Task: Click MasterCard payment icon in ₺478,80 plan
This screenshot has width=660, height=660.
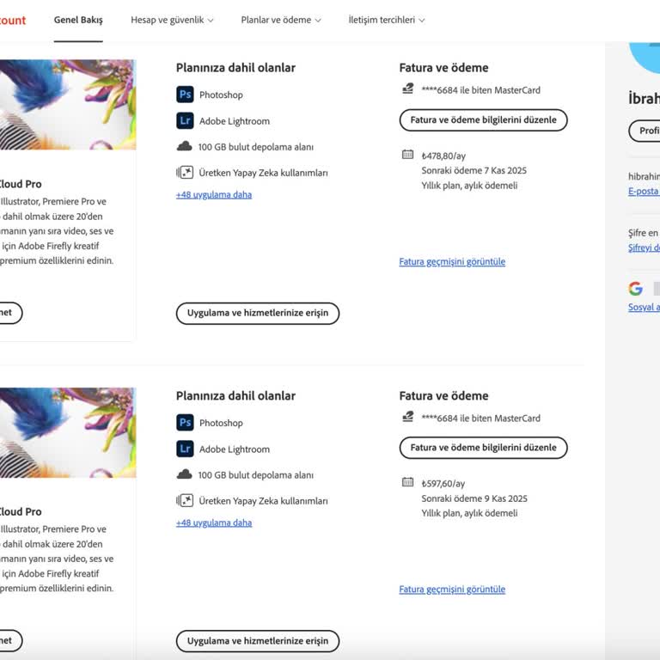Action: (408, 89)
